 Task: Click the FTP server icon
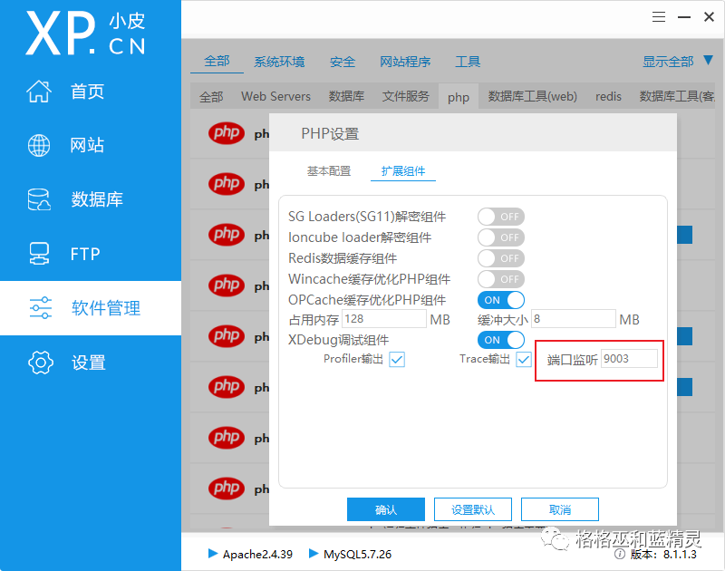pyautogui.click(x=39, y=254)
